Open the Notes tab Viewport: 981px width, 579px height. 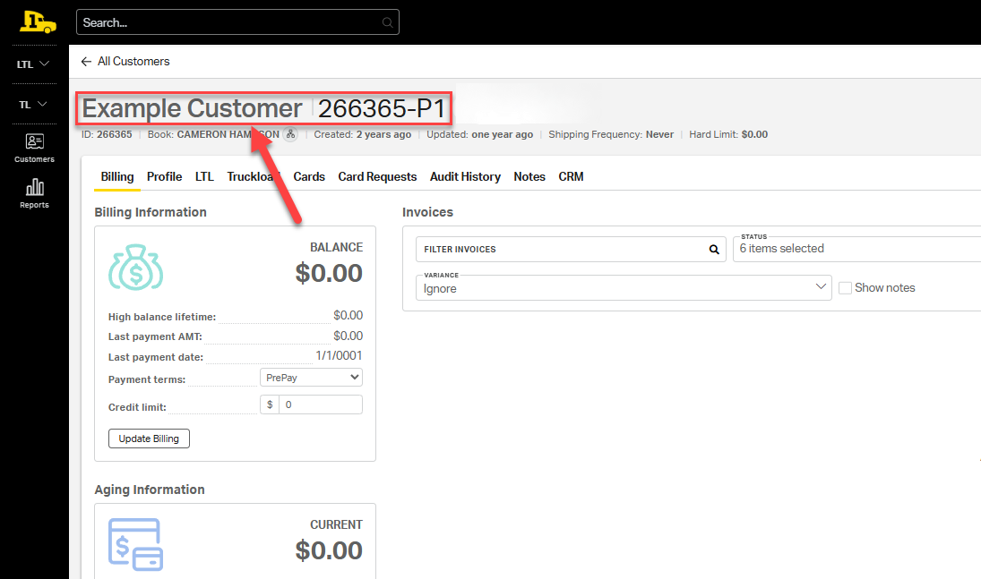point(529,177)
